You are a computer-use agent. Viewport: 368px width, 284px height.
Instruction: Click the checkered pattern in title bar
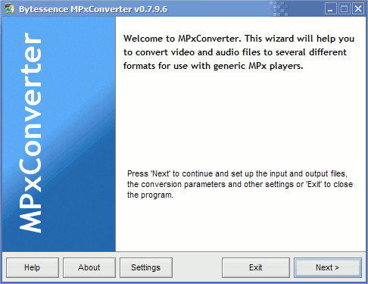(x=279, y=9)
